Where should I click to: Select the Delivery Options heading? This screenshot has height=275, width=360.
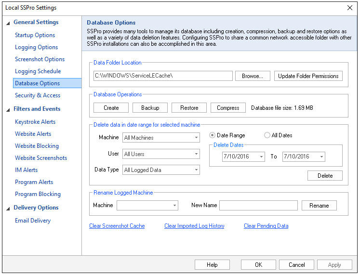36,208
